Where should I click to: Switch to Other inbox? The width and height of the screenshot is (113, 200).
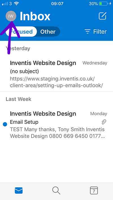tap(48, 32)
